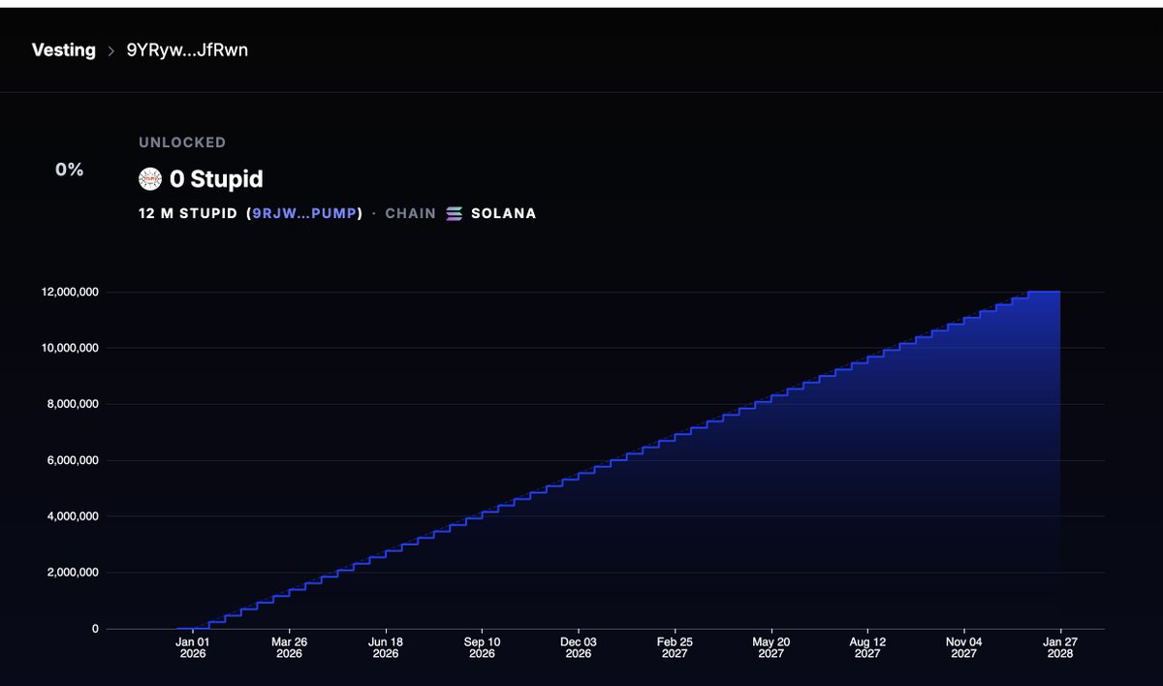Click the 6,000,000 y-axis label

click(x=73, y=460)
